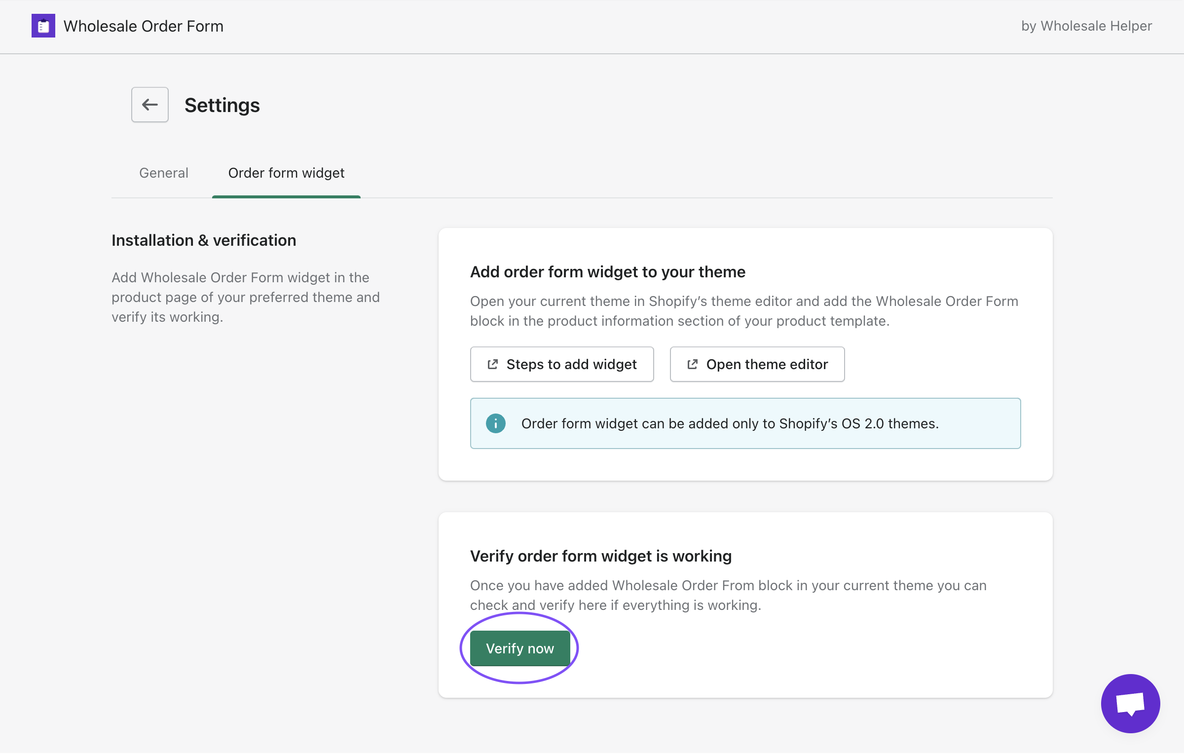Screen dimensions: 1184x754
Task: Click 'Once you have added' paragraph
Action: point(728,595)
